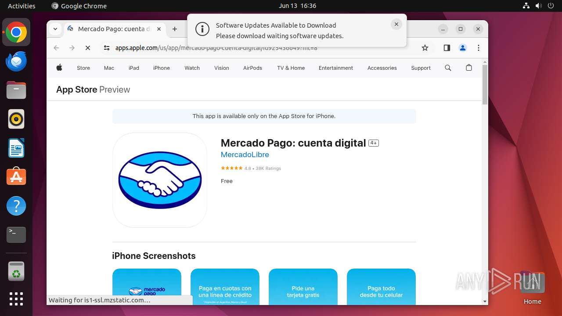Open Home folder on desktop
Viewport: 562px width, 316px height.
pyautogui.click(x=532, y=287)
